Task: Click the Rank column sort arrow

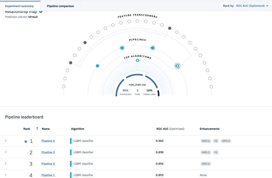Action: [x=37, y=129]
